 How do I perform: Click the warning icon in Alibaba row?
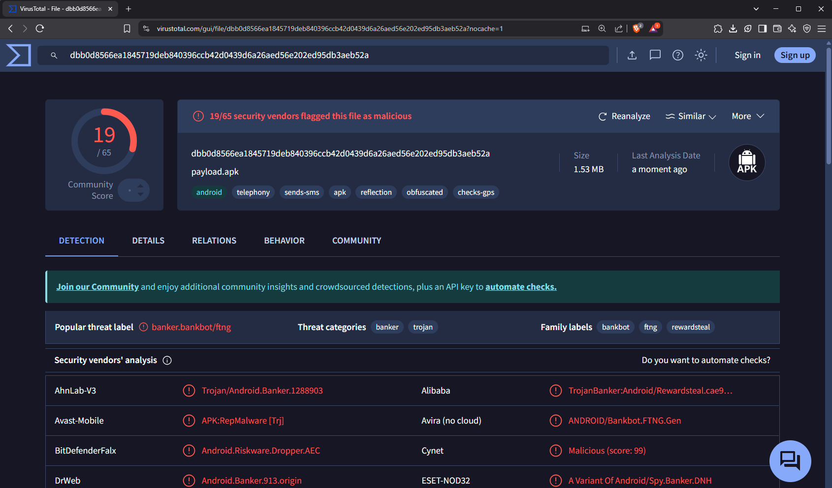tap(555, 391)
